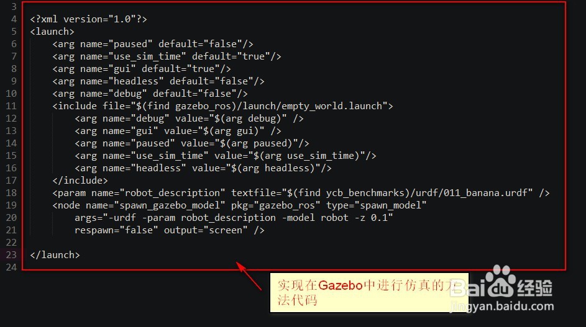Click the closing launch tag
The height and width of the screenshot is (327, 586).
(x=55, y=255)
